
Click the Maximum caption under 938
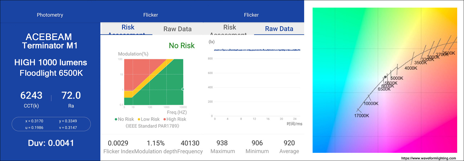click(x=223, y=151)
